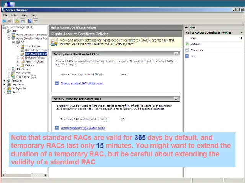Collapse Validity Period for Temporary RACs section
This screenshot has height=183, width=245.
(x=176, y=99)
